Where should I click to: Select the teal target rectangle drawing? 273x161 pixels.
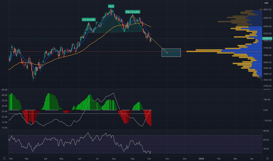(171, 53)
